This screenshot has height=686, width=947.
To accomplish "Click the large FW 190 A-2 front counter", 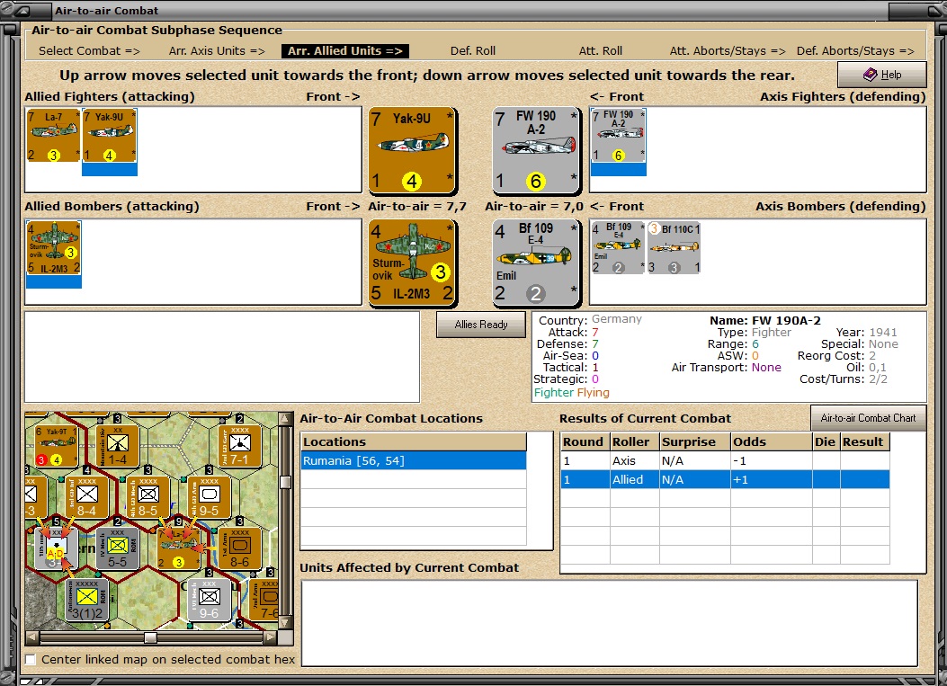I will pyautogui.click(x=535, y=150).
